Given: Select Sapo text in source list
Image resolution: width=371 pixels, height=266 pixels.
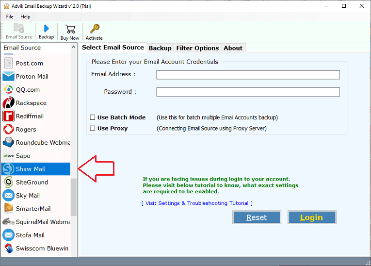Looking at the screenshot, I should click(x=23, y=156).
